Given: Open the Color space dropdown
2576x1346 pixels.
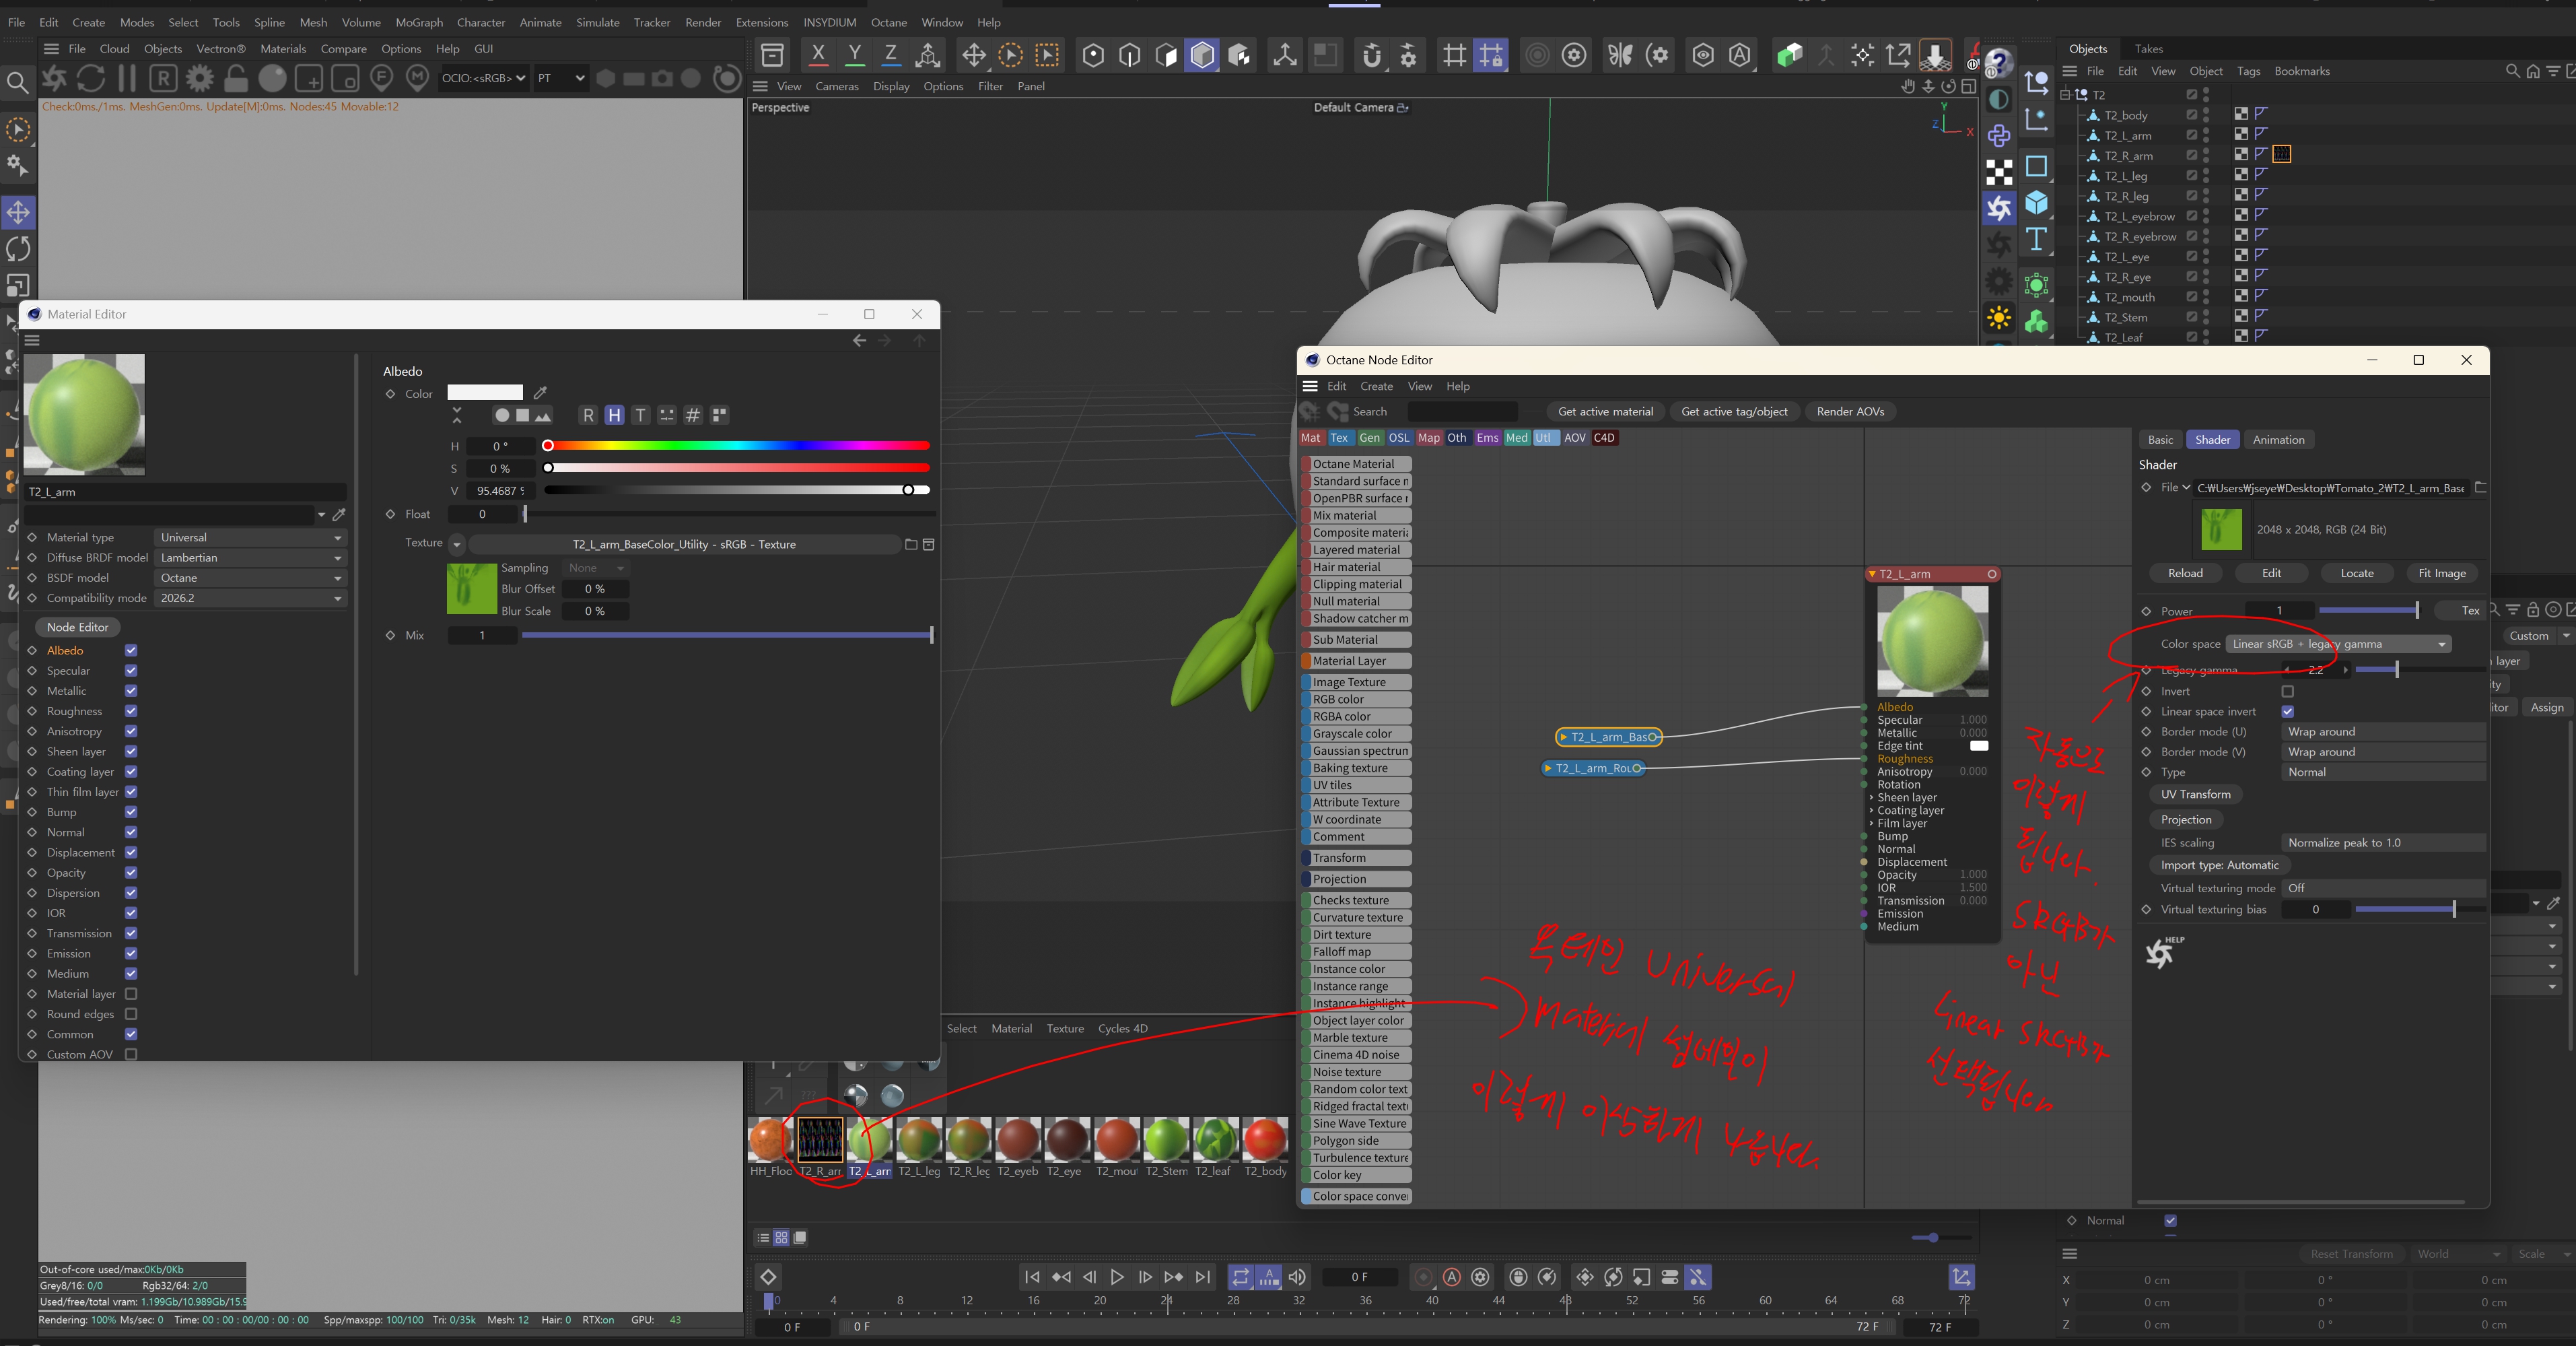Looking at the screenshot, I should point(2338,644).
